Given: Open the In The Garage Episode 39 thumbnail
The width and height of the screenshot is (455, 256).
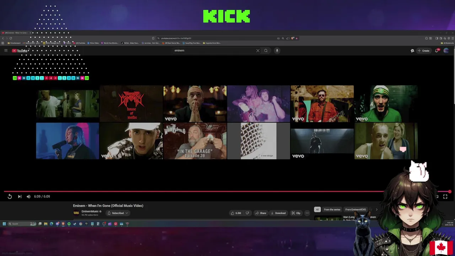Looking at the screenshot, I should 195,141.
